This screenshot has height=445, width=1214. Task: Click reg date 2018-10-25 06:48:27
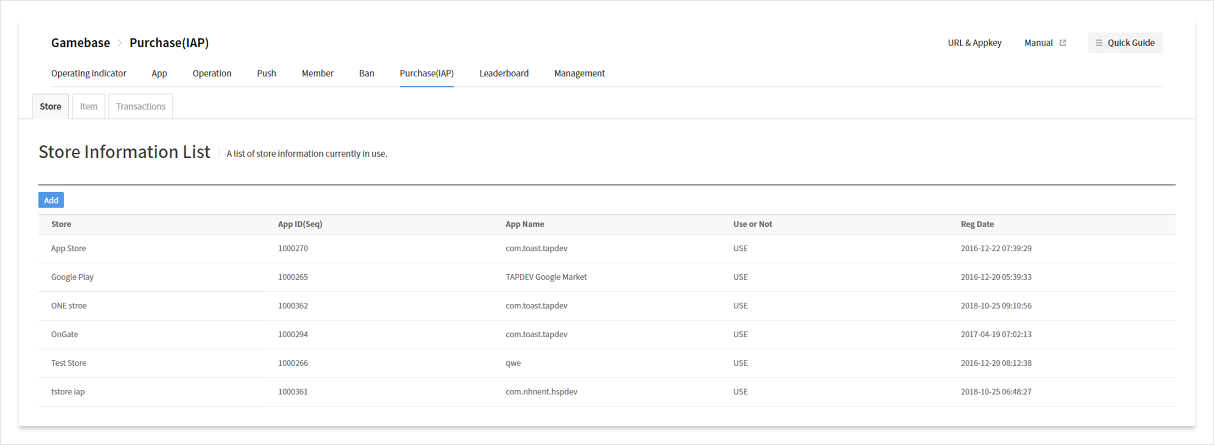[996, 392]
